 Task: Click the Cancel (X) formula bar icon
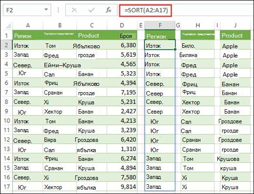point(74,10)
